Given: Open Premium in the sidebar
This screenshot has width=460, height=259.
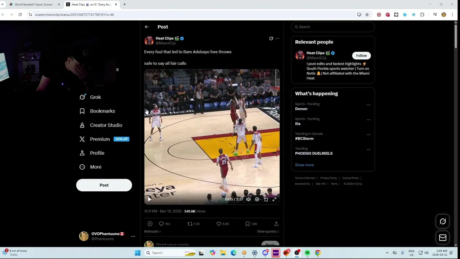Looking at the screenshot, I should [104, 139].
